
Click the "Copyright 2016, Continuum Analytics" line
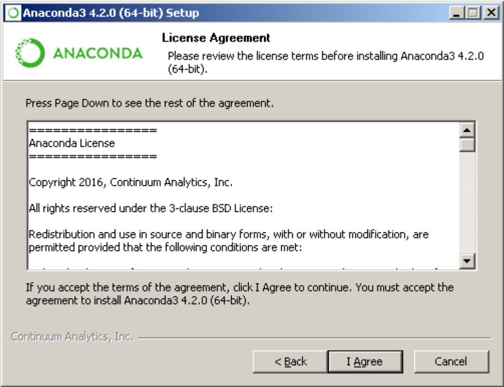pyautogui.click(x=131, y=183)
